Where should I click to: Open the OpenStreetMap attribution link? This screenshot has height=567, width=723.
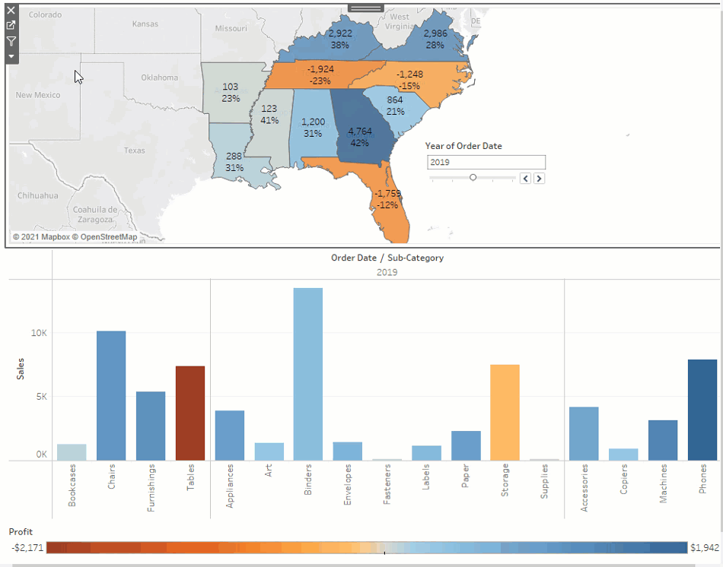pyautogui.click(x=109, y=237)
